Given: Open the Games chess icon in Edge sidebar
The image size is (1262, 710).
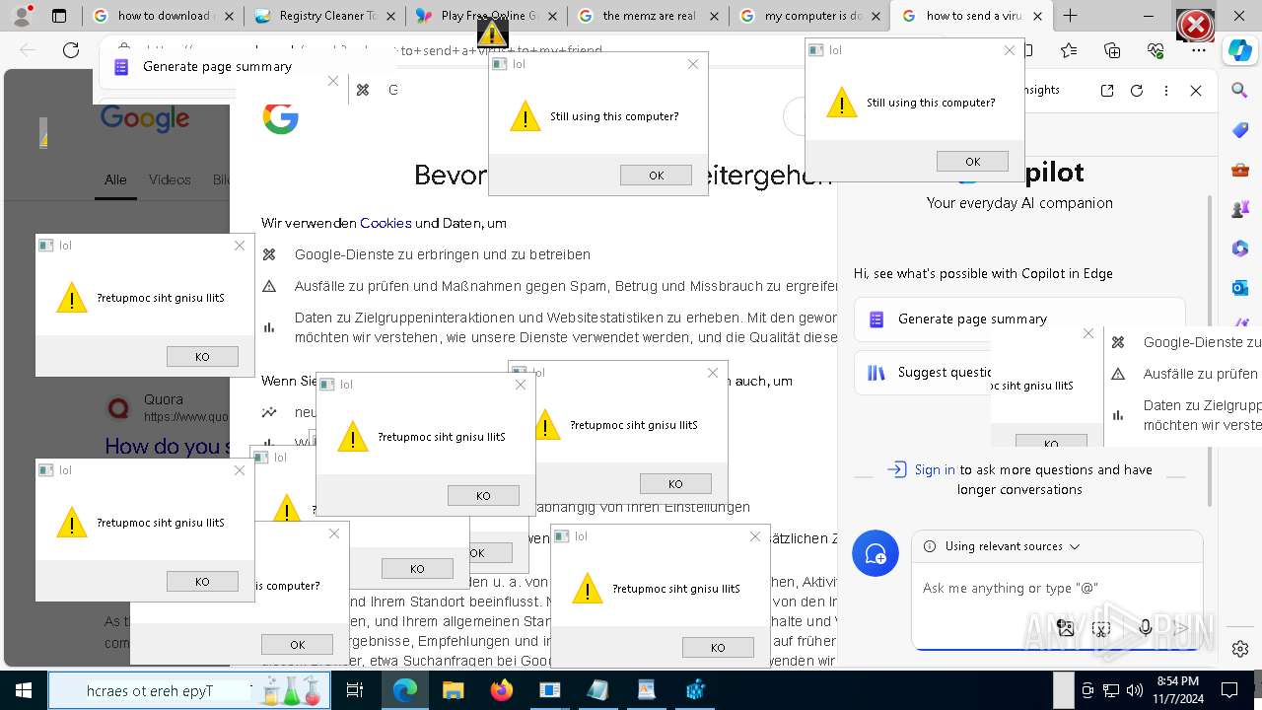Looking at the screenshot, I should tap(1240, 209).
